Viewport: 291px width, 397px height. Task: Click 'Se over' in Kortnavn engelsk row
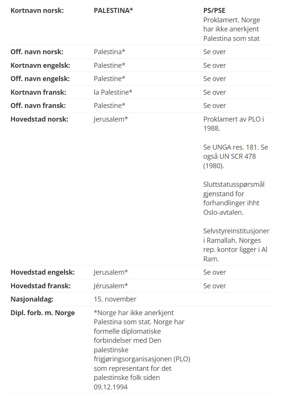tap(215, 66)
